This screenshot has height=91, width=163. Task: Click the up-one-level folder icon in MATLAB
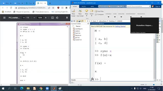[x=77, y=21]
